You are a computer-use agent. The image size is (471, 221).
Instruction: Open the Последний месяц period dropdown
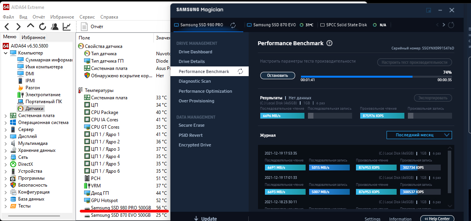pos(419,135)
